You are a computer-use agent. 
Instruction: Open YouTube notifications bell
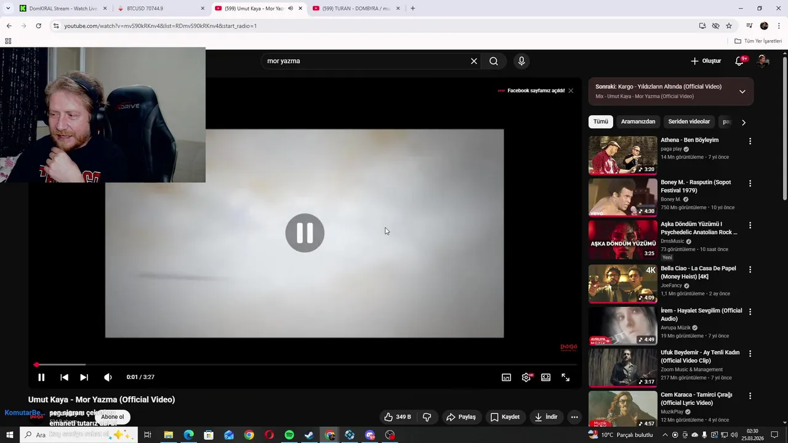point(740,61)
